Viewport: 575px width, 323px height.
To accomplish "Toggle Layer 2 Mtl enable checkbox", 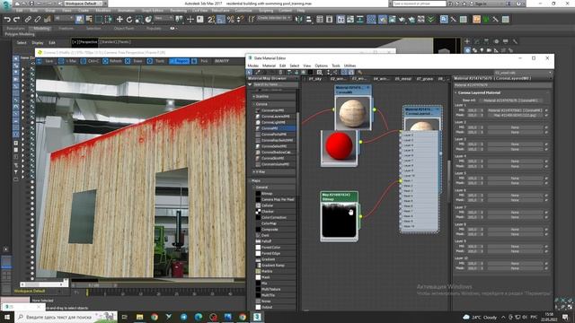I will (546, 127).
